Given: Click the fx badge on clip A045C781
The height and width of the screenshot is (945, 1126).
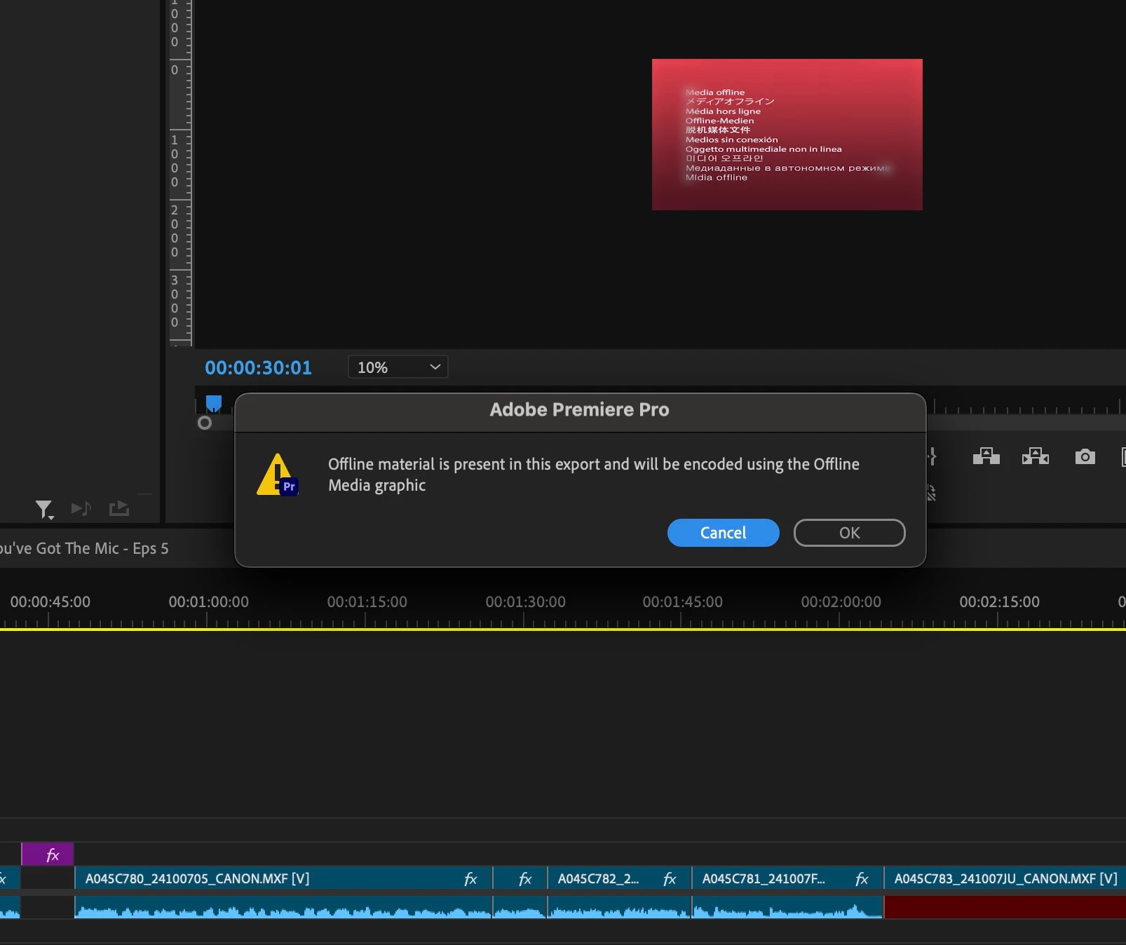Looking at the screenshot, I should pyautogui.click(x=862, y=879).
